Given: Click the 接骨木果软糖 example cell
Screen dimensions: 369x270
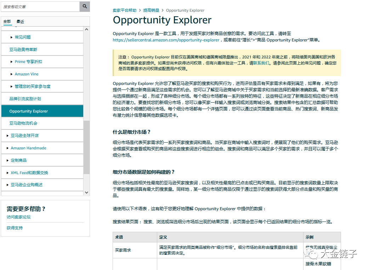Looking at the screenshot, I should point(318,264).
